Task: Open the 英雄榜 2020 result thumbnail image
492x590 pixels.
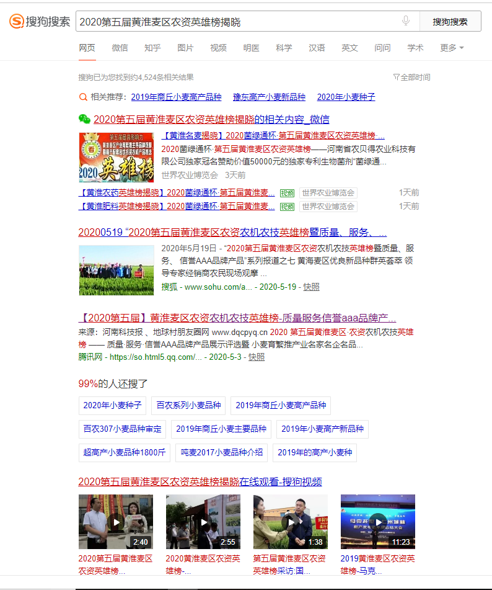Action: [x=116, y=157]
